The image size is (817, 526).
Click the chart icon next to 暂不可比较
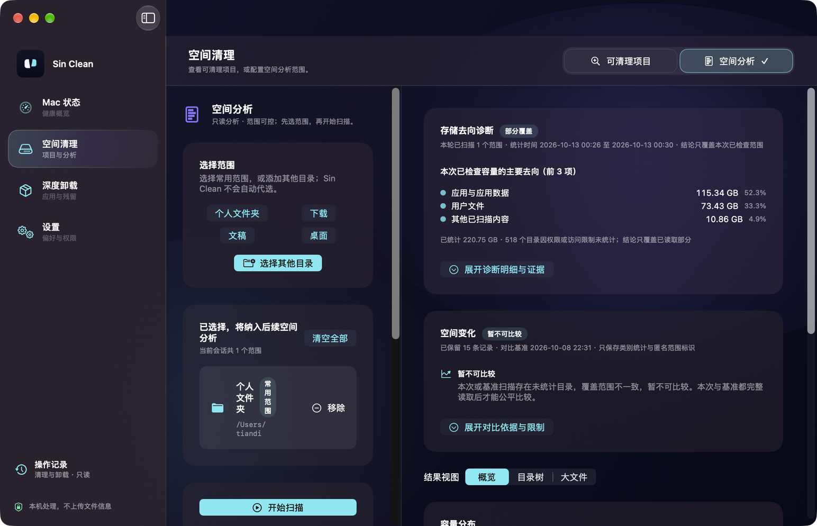(446, 374)
